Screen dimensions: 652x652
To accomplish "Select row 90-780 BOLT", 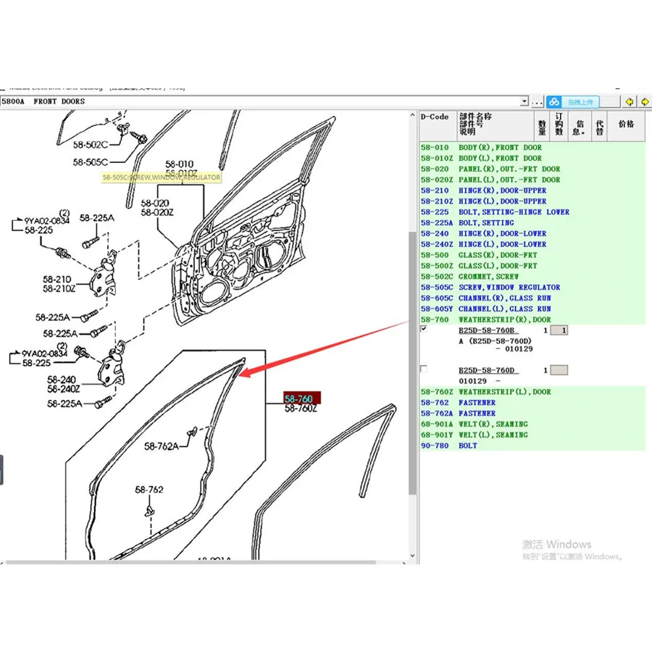I will (532, 446).
